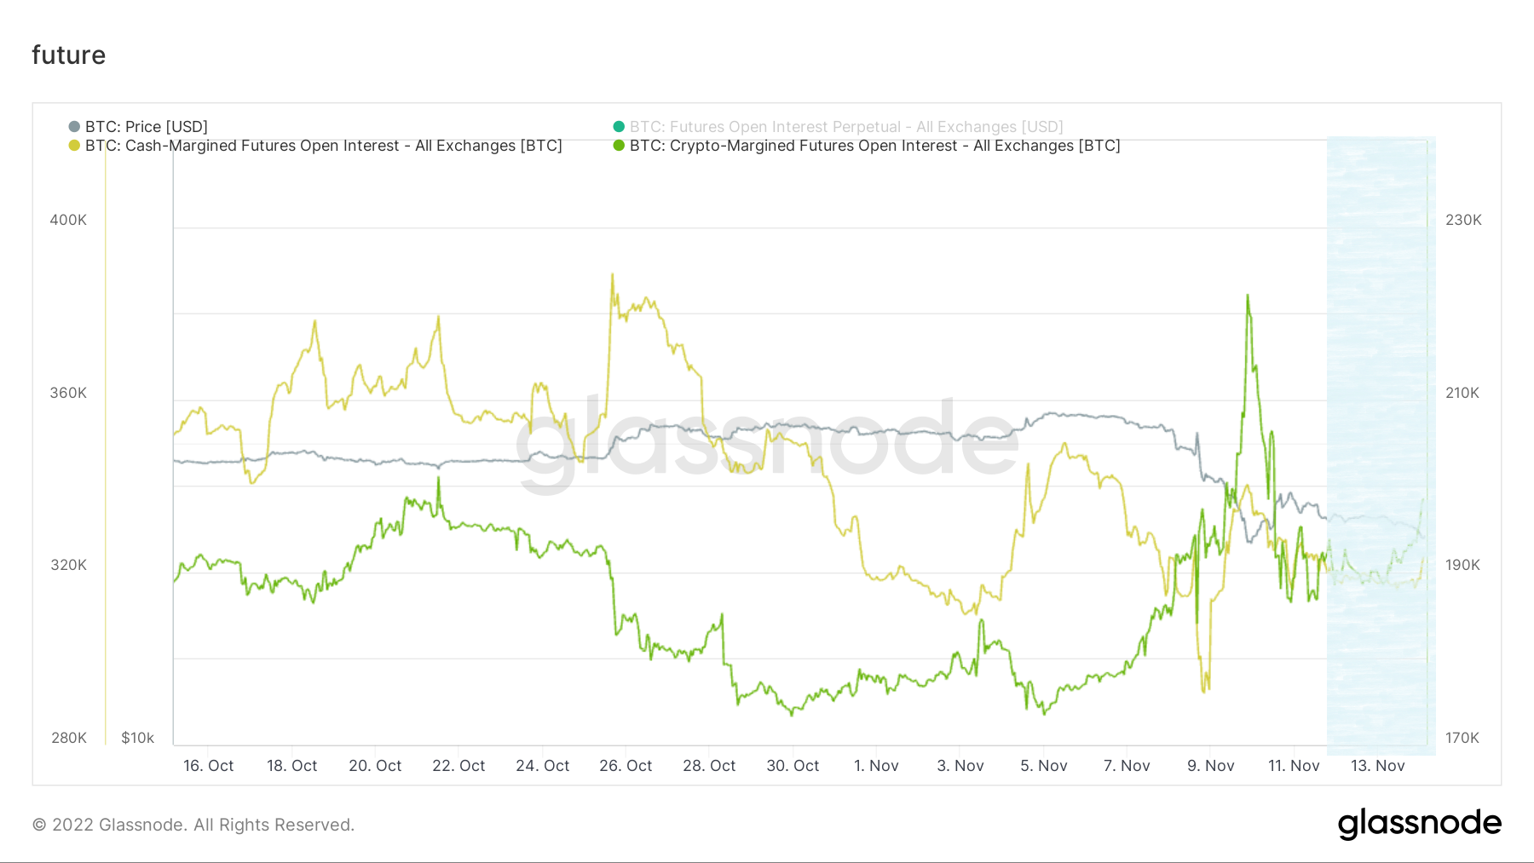Click the 230K right axis label
This screenshot has width=1534, height=863.
point(1463,220)
